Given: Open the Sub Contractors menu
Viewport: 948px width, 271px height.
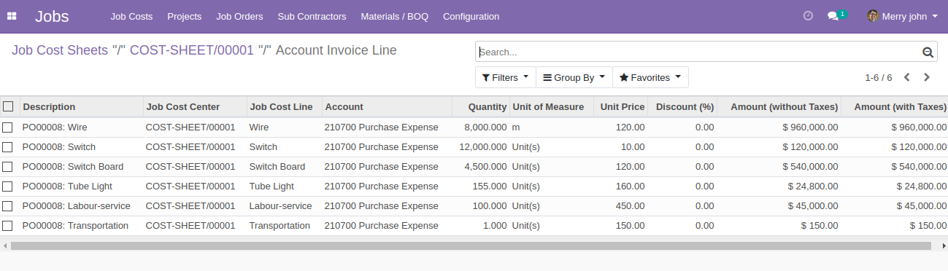Looking at the screenshot, I should point(312,16).
